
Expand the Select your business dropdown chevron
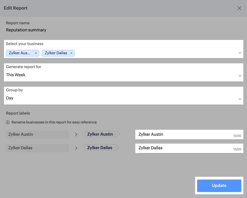point(240,53)
